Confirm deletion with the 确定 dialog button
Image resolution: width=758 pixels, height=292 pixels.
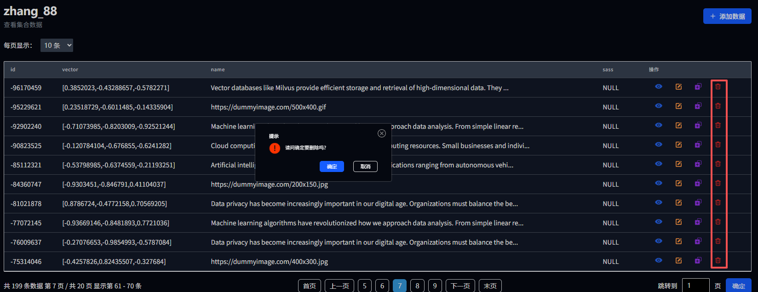pyautogui.click(x=332, y=166)
